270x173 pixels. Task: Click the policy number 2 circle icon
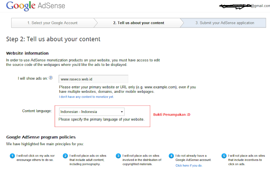click(x=65, y=156)
